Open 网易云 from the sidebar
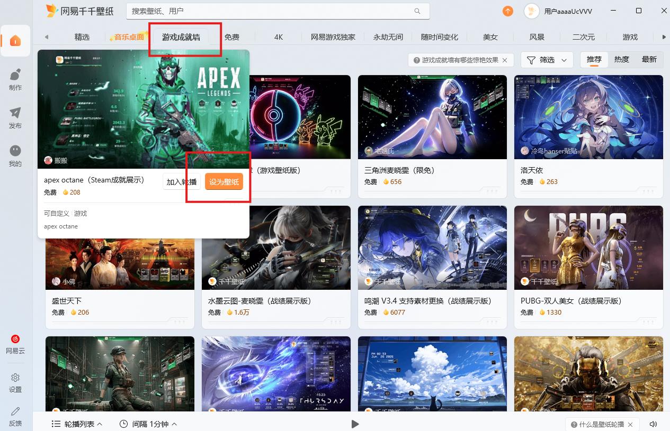The height and width of the screenshot is (431, 670). [15, 344]
